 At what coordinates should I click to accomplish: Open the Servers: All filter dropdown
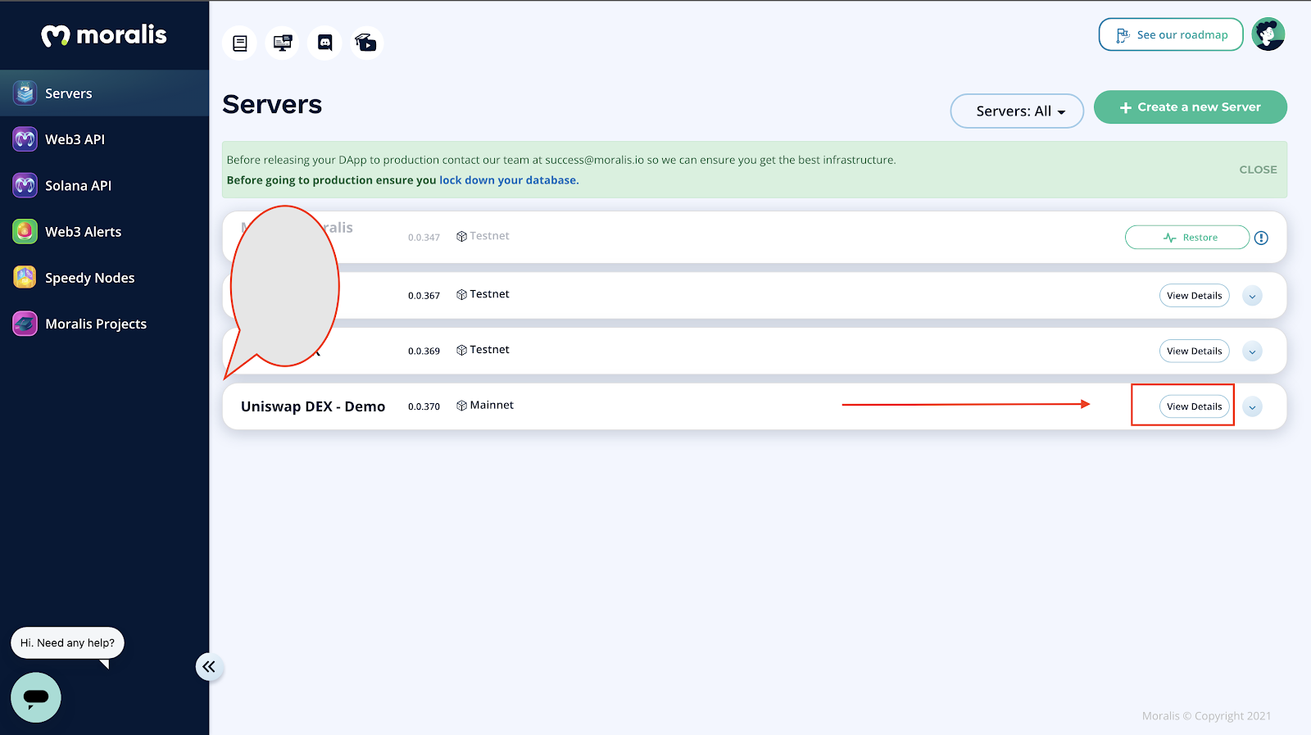[1017, 111]
